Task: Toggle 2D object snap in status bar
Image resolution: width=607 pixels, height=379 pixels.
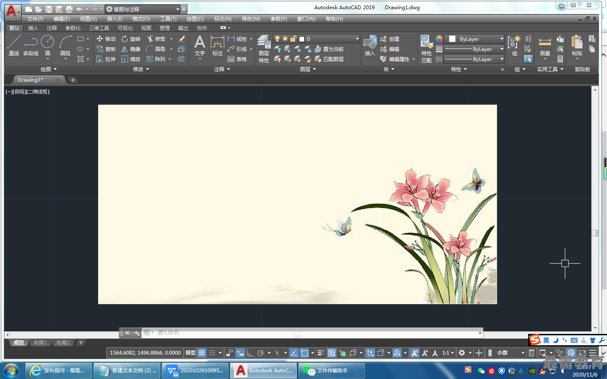Action: pos(304,353)
